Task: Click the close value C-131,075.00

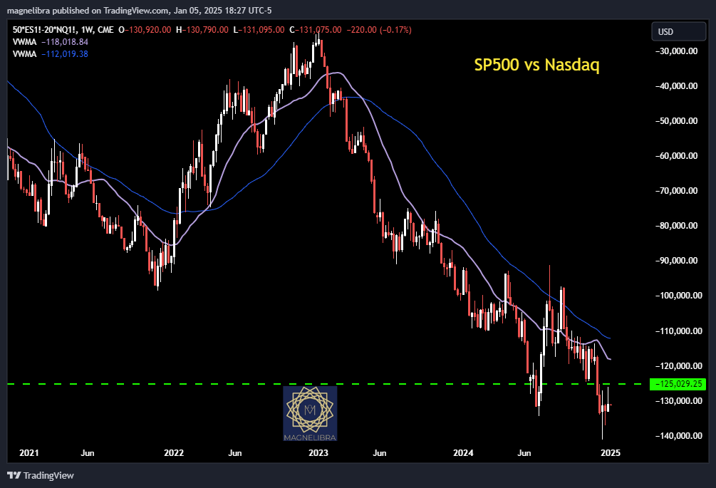Action: click(x=316, y=30)
